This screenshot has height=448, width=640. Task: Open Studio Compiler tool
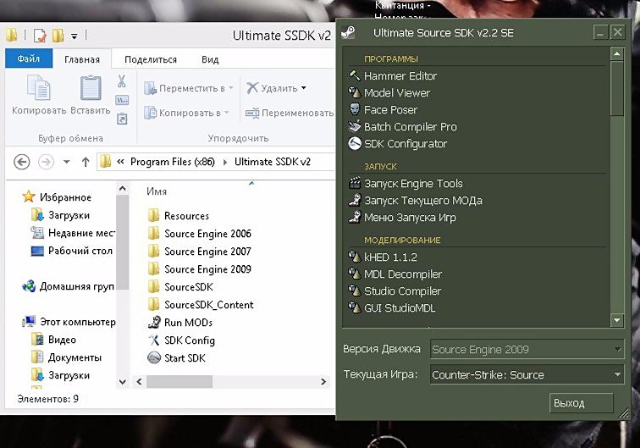coord(394,291)
